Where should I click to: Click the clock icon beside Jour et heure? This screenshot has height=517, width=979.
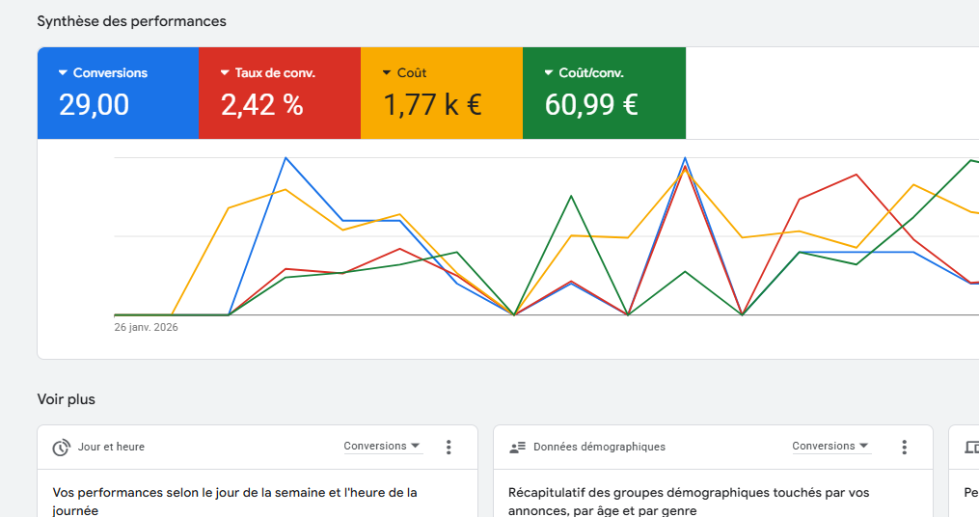(x=61, y=447)
